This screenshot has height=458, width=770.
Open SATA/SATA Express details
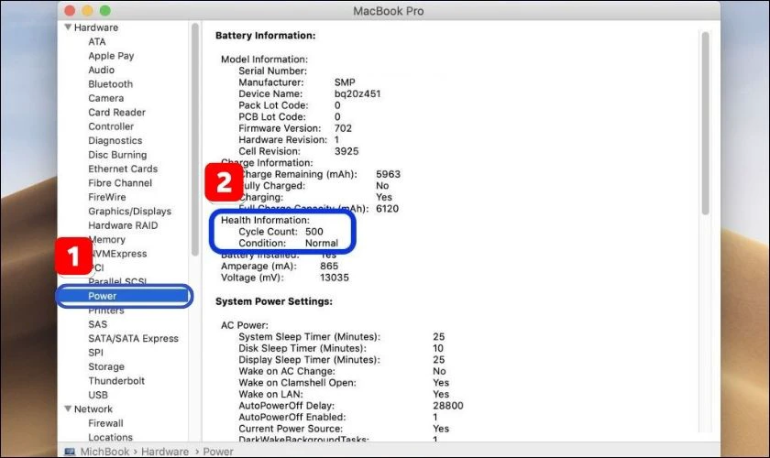133,338
